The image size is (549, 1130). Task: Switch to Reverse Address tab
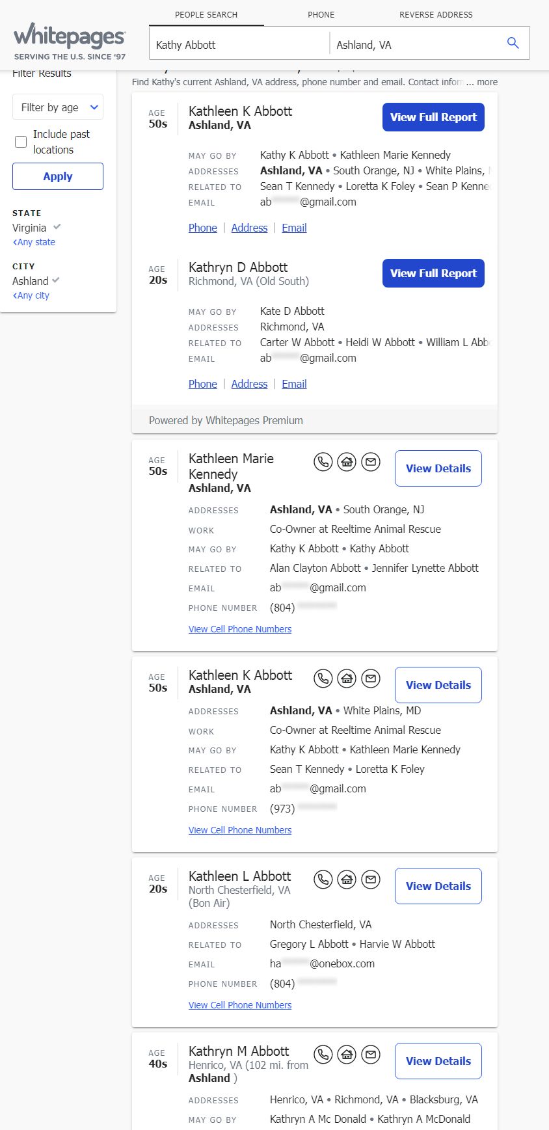coord(436,14)
